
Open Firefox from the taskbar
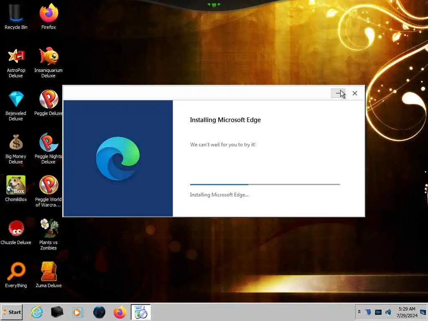[x=120, y=312]
